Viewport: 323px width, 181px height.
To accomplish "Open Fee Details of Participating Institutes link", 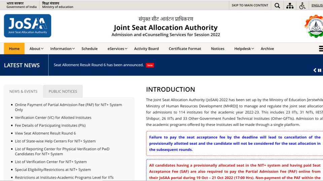I will point(50,125).
